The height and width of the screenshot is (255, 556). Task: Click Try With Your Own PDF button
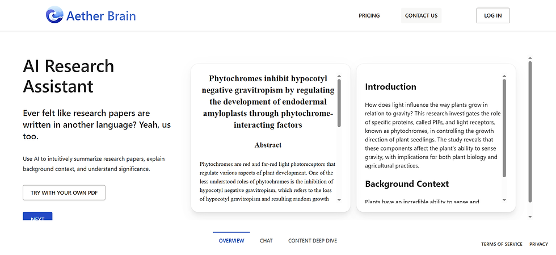64,193
